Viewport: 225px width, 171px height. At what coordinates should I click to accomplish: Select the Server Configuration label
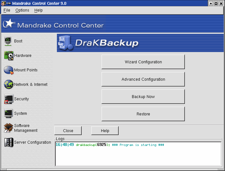(32, 142)
